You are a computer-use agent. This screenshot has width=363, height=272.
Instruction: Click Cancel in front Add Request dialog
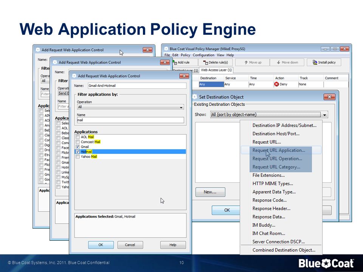point(130,245)
